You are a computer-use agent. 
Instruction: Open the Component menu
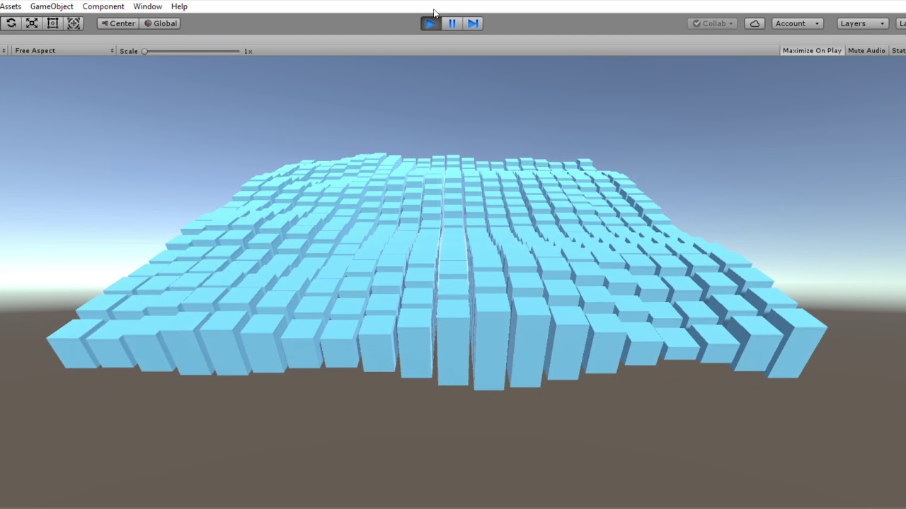tap(103, 6)
